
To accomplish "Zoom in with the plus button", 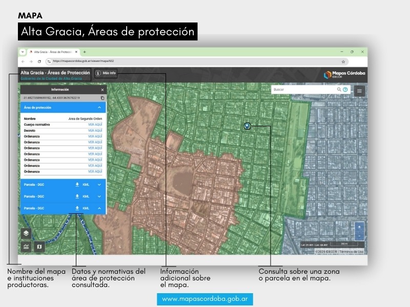I will pyautogui.click(x=359, y=227).
